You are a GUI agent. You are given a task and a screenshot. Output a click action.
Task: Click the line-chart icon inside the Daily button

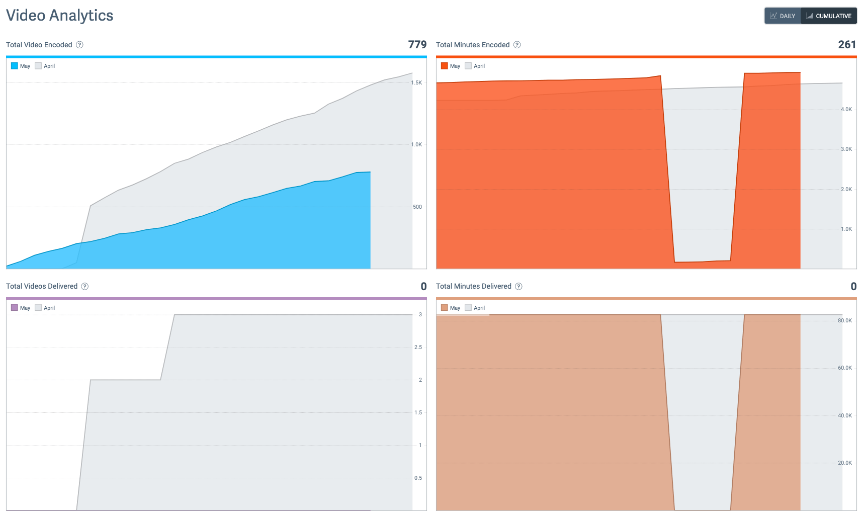point(772,16)
